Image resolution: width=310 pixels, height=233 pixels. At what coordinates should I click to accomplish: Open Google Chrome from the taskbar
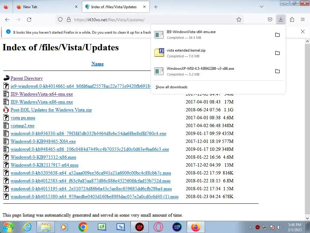pyautogui.click(x=83, y=227)
